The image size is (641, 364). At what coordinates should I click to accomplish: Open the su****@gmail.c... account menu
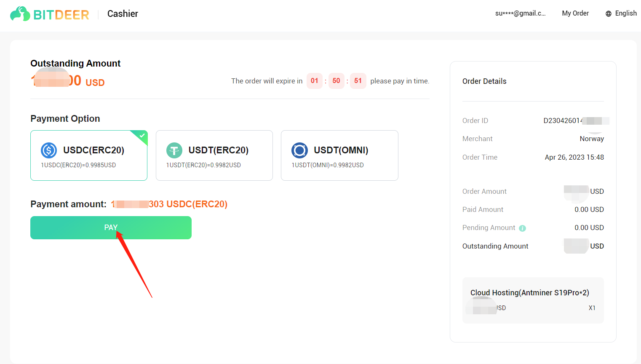coord(520,13)
